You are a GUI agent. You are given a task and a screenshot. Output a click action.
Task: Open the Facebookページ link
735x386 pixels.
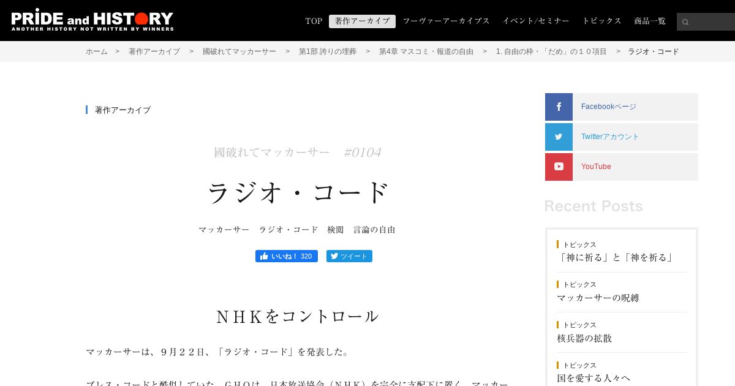pos(609,107)
